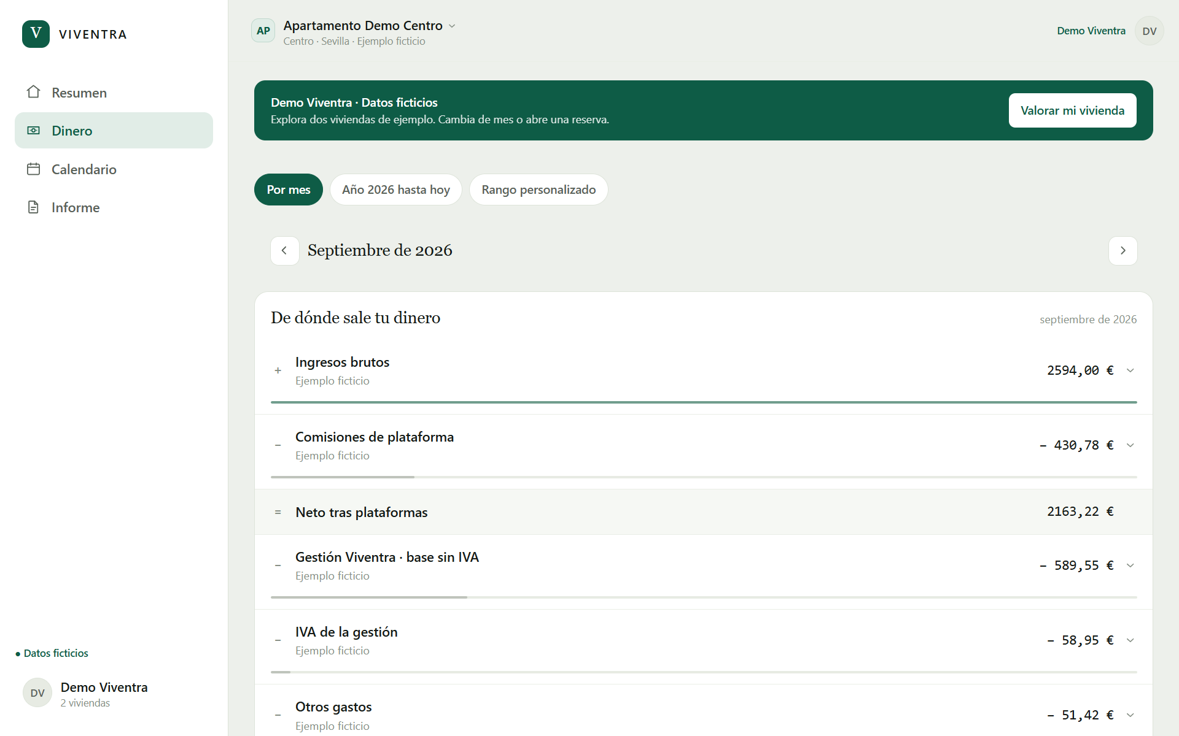
Task: Click the DV avatar in top right
Action: pos(1150,31)
